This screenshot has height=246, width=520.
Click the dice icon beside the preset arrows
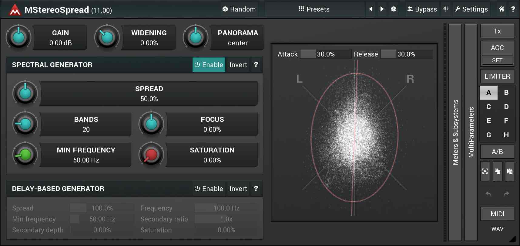click(394, 9)
